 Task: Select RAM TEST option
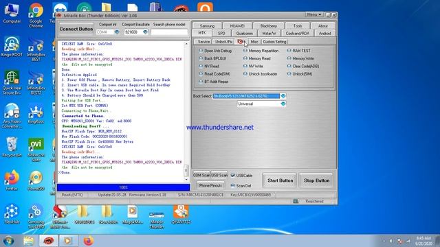pyautogui.click(x=299, y=51)
